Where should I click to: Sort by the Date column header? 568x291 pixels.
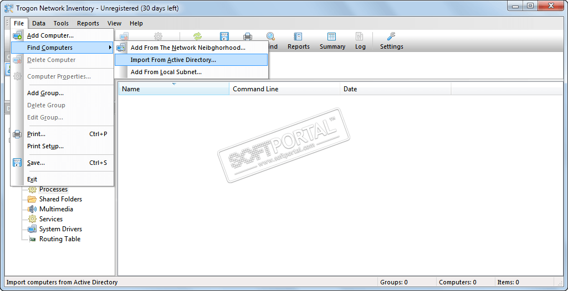point(396,89)
